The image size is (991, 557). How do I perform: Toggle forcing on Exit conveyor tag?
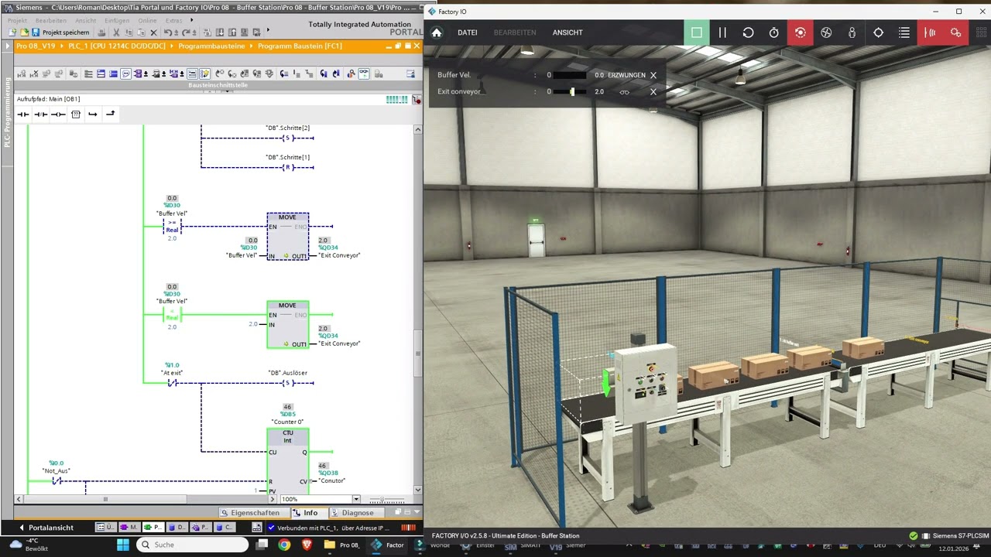click(x=625, y=91)
